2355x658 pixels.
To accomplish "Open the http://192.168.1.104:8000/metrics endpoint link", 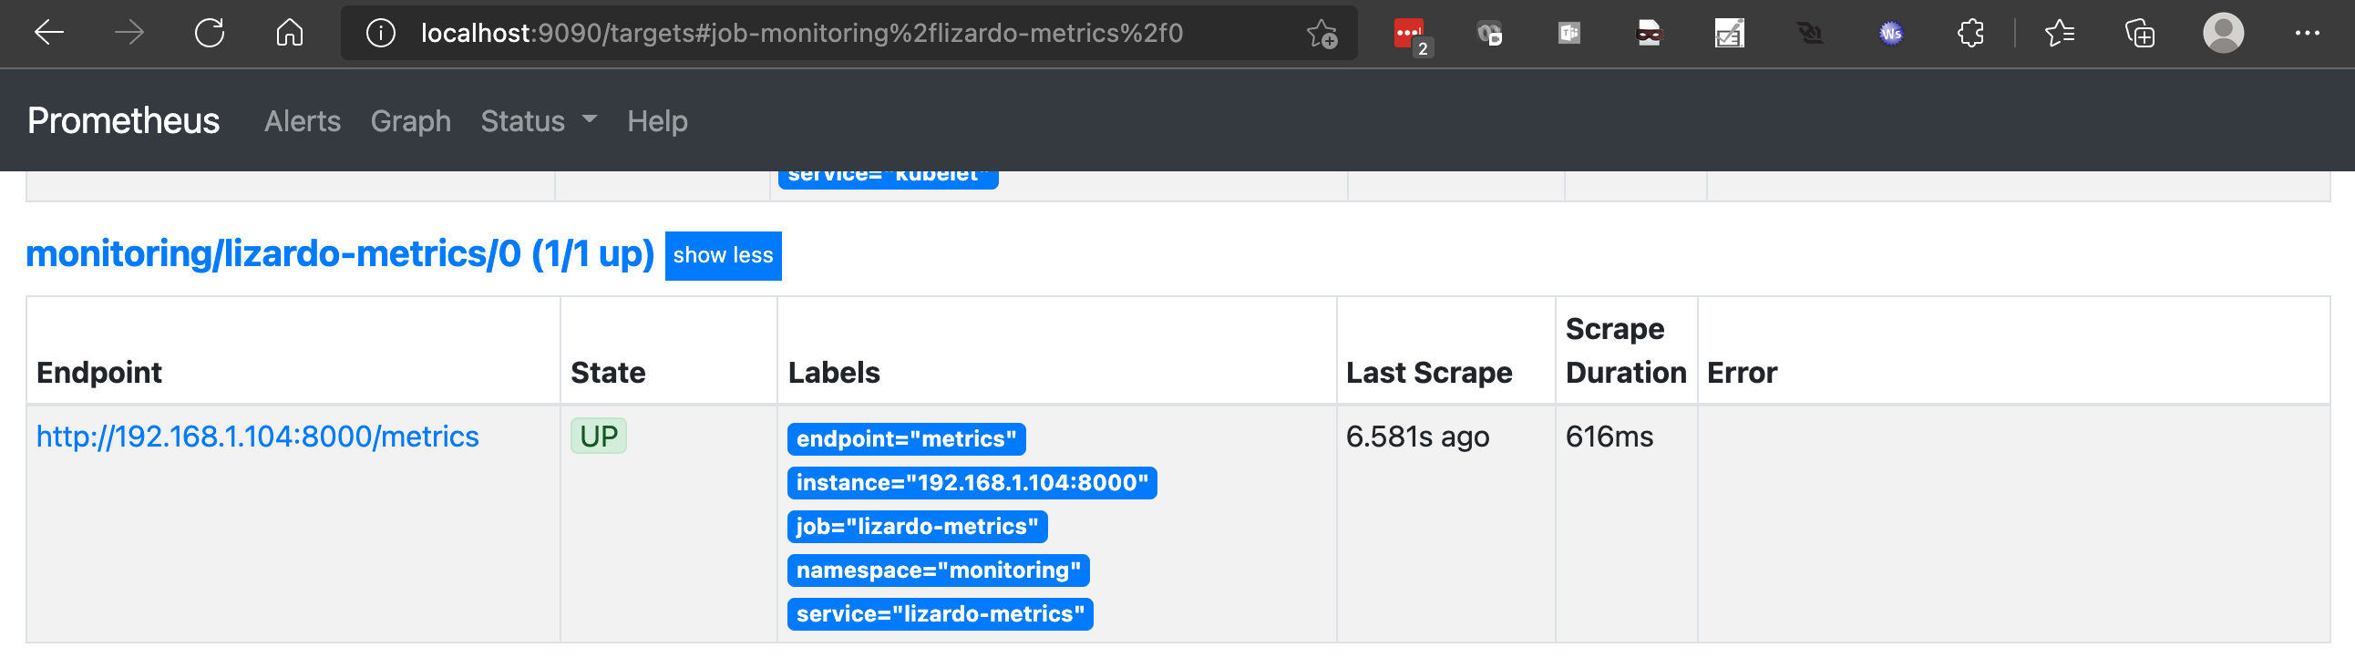I will click(257, 436).
